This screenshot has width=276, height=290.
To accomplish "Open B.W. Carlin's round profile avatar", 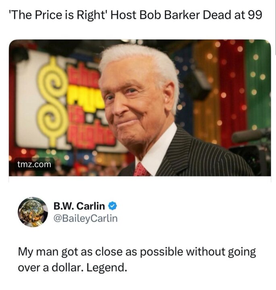I will pos(33,212).
